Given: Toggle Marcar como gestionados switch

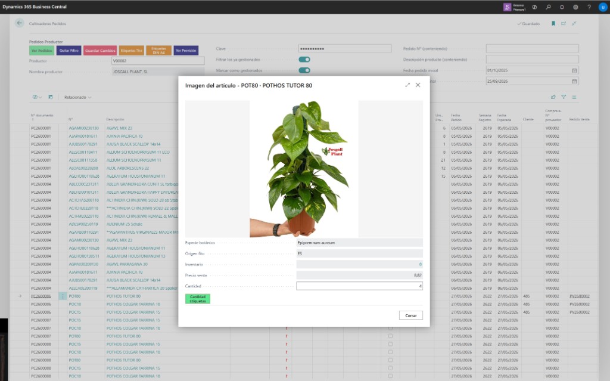Looking at the screenshot, I should point(304,70).
